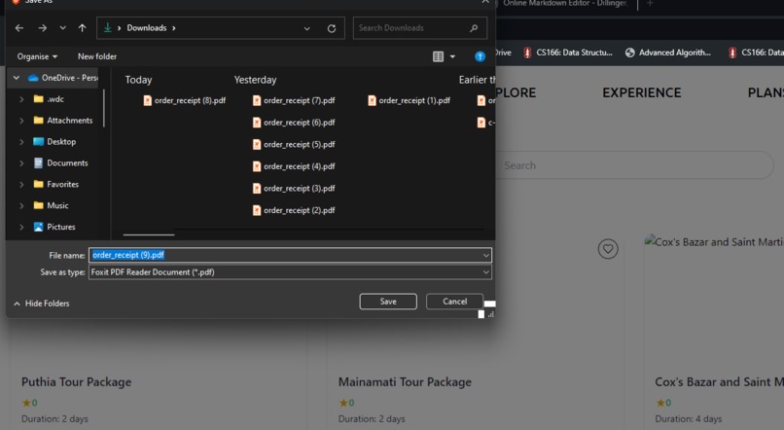Expand the .wdc folder node

(x=21, y=99)
